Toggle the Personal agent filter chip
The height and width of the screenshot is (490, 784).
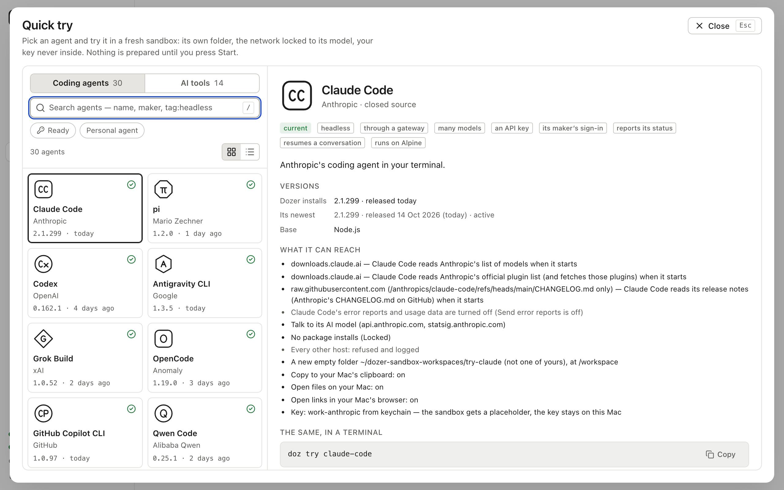(112, 130)
